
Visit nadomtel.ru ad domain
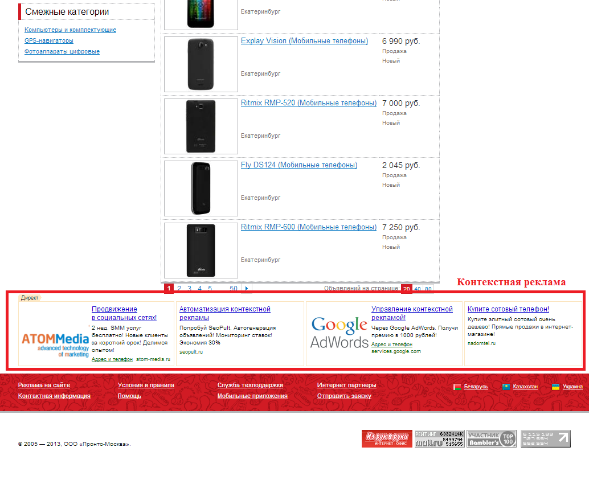(481, 343)
